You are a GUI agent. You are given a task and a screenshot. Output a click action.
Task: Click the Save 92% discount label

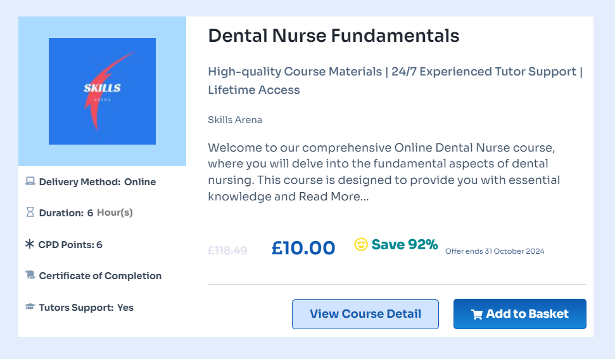(x=404, y=244)
